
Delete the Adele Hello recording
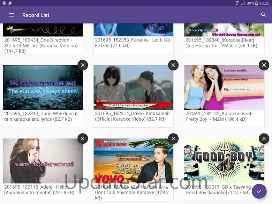[83, 139]
